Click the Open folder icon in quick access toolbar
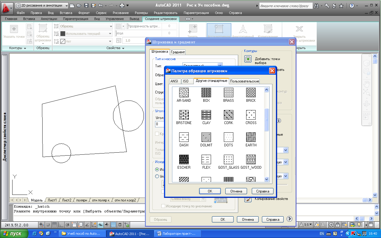This screenshot has height=238, width=381. tap(79, 5)
